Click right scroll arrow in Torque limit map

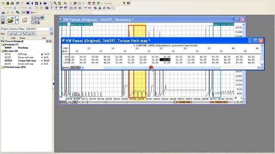259,68
